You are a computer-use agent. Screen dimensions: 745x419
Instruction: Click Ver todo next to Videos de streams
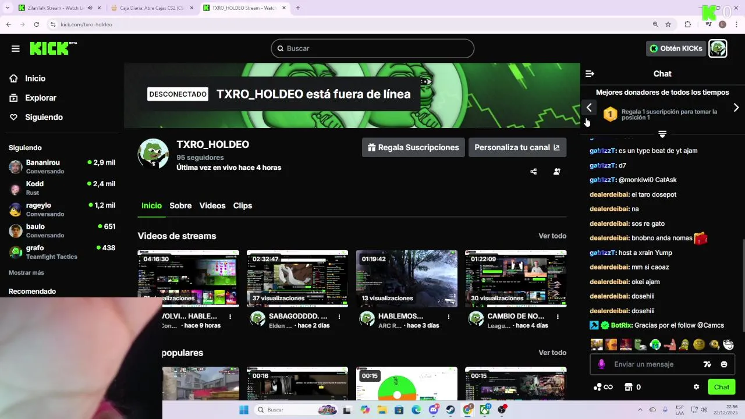[x=552, y=236]
